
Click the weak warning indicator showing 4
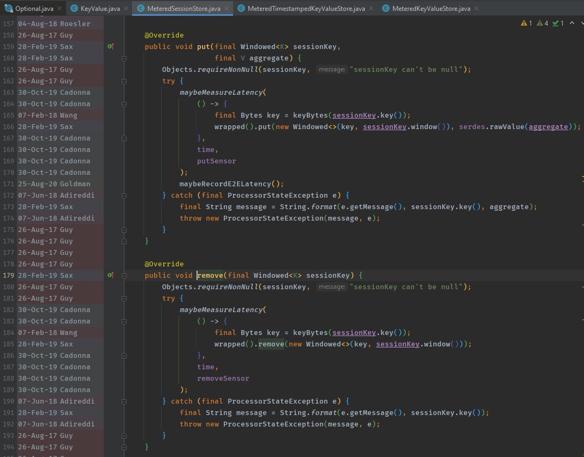[x=543, y=23]
